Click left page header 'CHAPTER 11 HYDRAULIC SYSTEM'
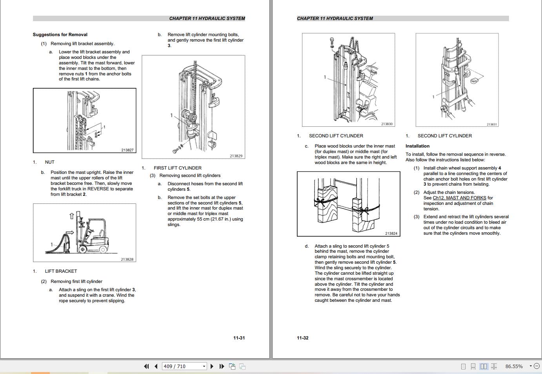Image resolution: width=542 pixels, height=374 pixels. (207, 18)
